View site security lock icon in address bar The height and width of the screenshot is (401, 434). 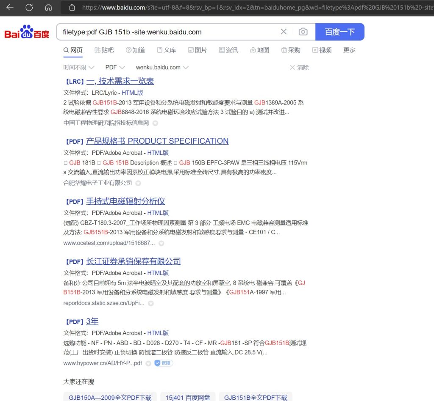click(72, 8)
